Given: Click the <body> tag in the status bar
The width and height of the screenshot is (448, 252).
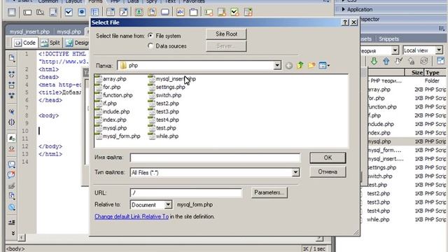Looking at the screenshot, I should 15,249.
